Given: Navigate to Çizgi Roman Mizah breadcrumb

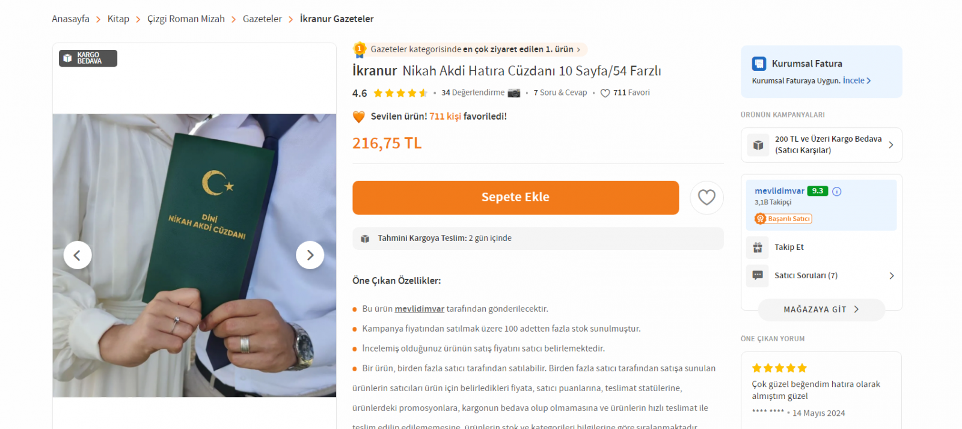Looking at the screenshot, I should pos(186,19).
